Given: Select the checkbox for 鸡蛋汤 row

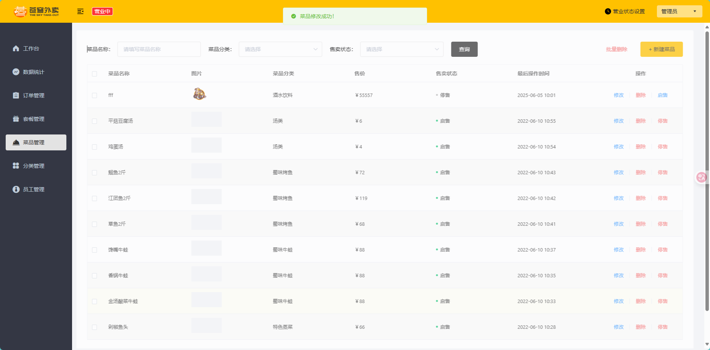Looking at the screenshot, I should 94,147.
